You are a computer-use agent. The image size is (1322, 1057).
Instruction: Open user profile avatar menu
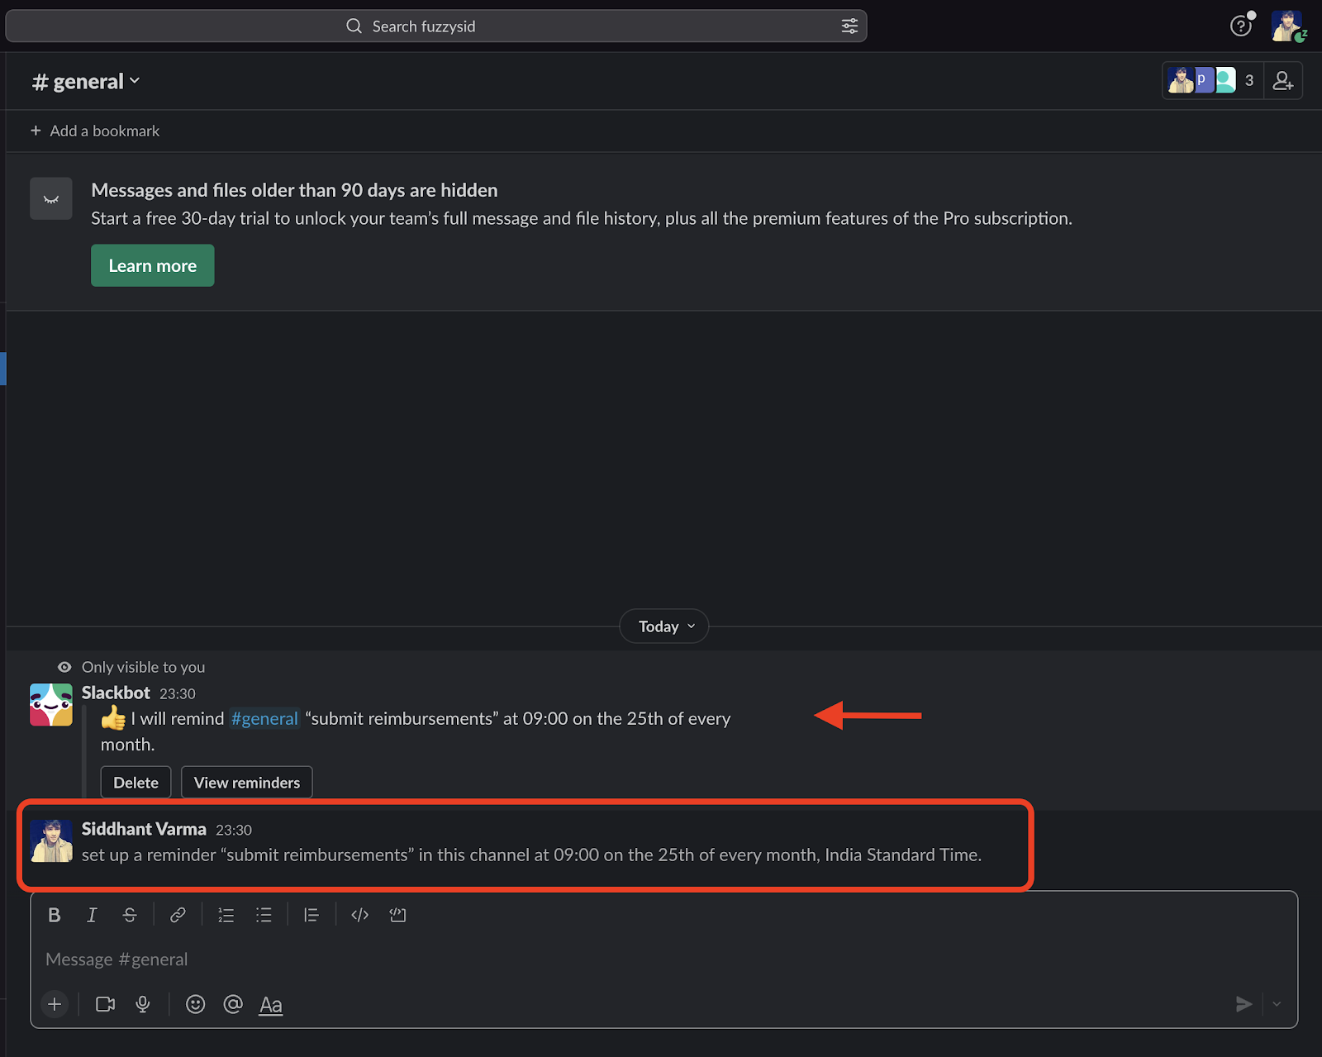point(1287,26)
